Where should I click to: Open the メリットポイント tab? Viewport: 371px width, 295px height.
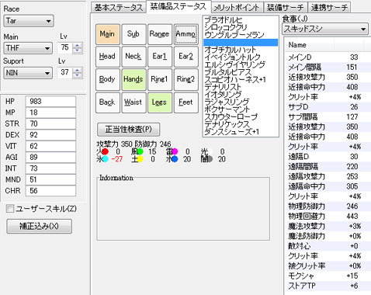click(237, 8)
